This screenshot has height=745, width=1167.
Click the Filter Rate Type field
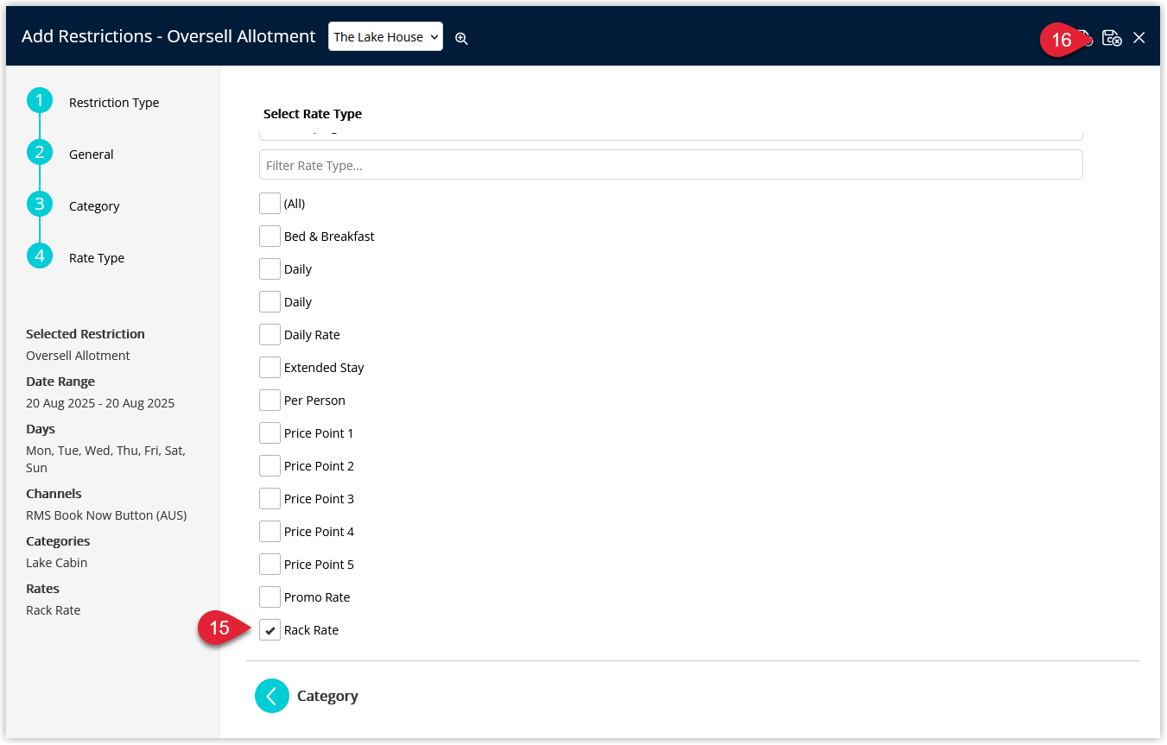pos(671,165)
